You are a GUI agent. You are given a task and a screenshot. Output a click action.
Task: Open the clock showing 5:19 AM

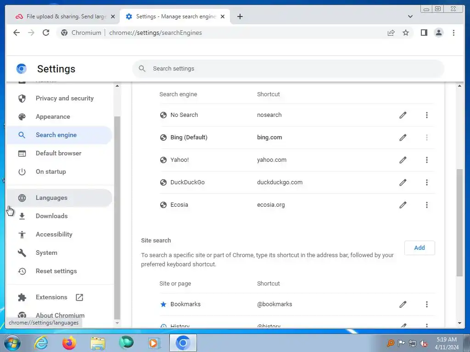[x=447, y=343]
